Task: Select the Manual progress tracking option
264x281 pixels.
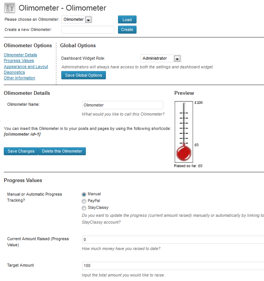Action: pos(84,195)
